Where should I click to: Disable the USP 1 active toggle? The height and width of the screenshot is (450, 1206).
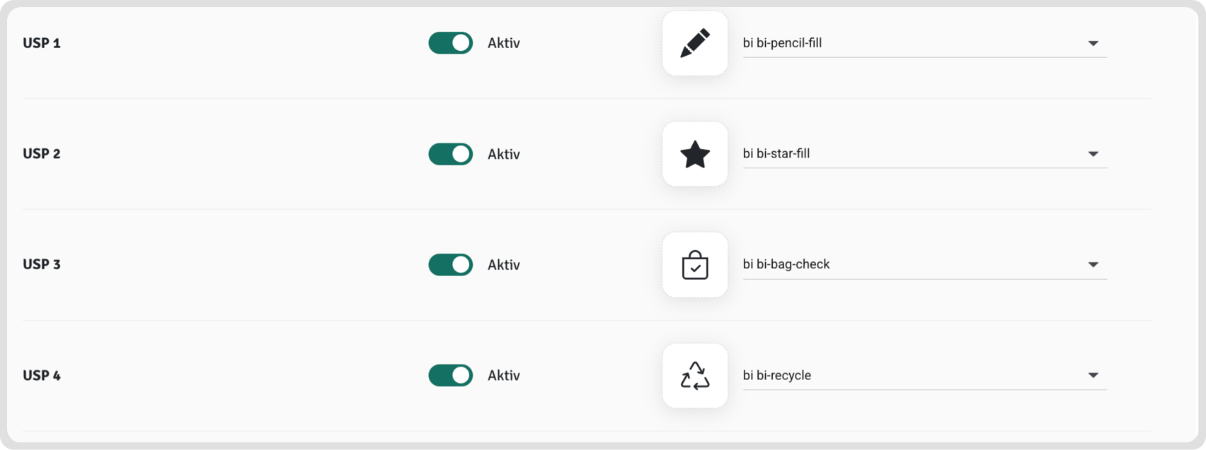pyautogui.click(x=450, y=43)
